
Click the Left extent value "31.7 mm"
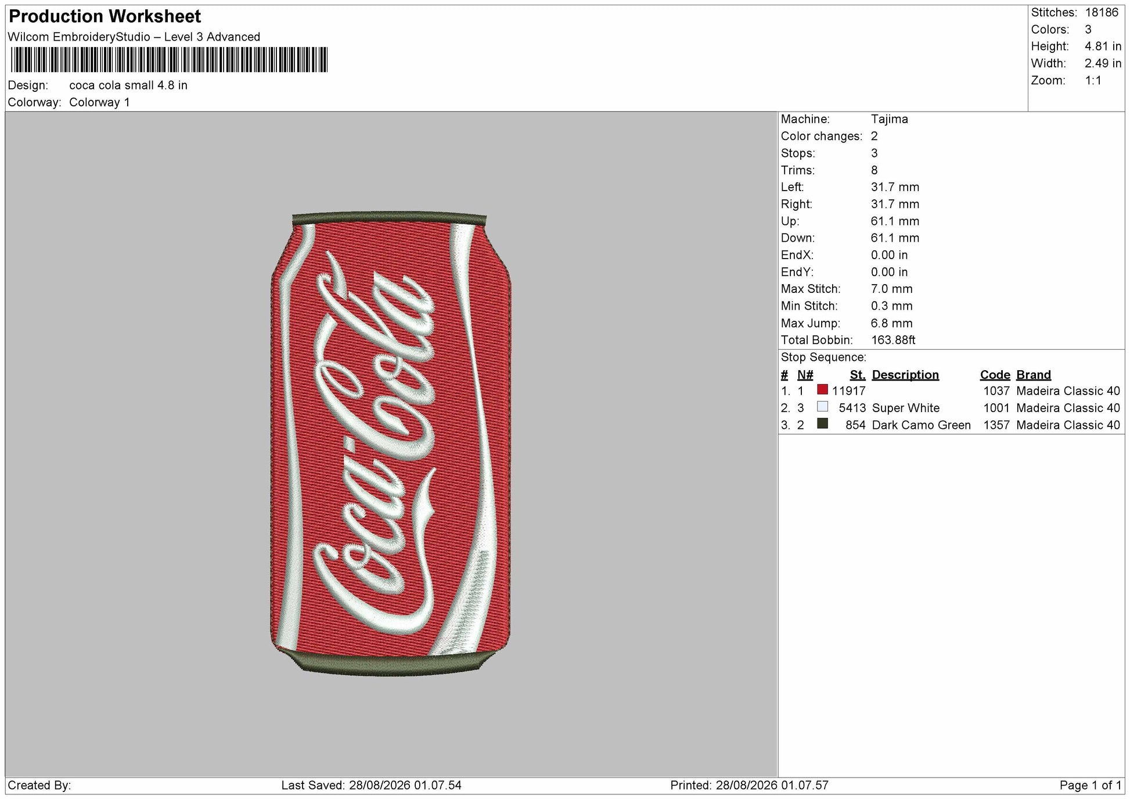click(x=895, y=187)
